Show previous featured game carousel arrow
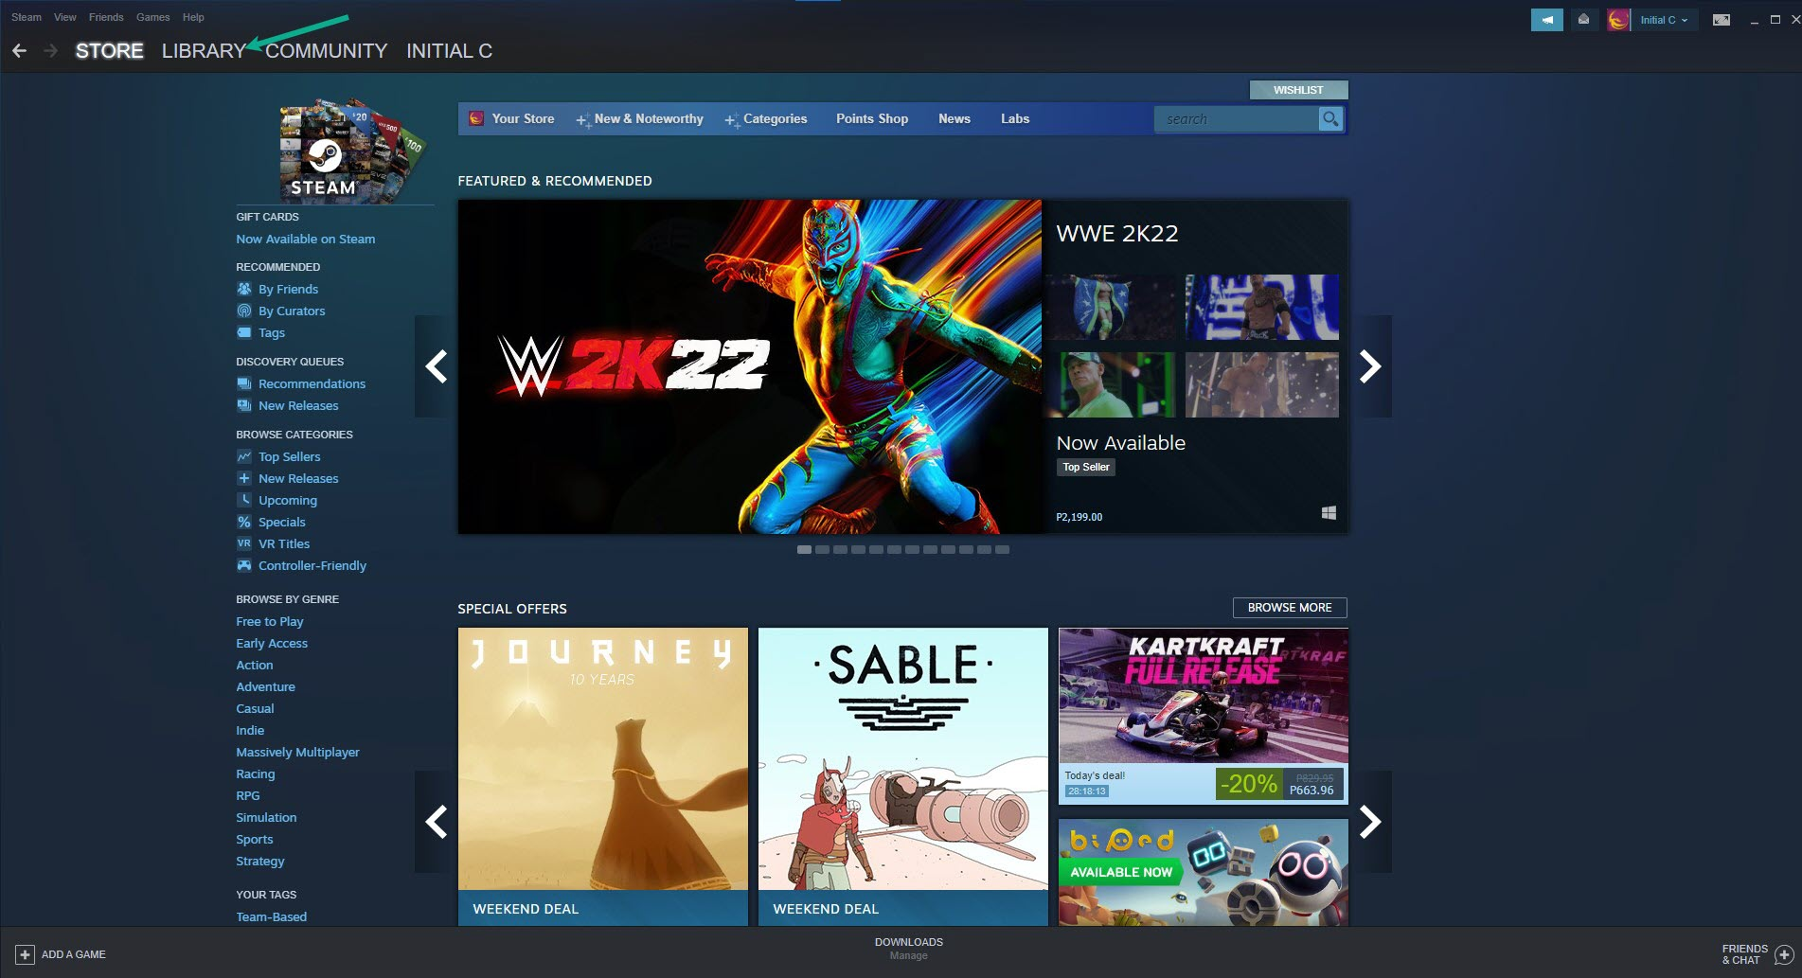 click(x=436, y=366)
